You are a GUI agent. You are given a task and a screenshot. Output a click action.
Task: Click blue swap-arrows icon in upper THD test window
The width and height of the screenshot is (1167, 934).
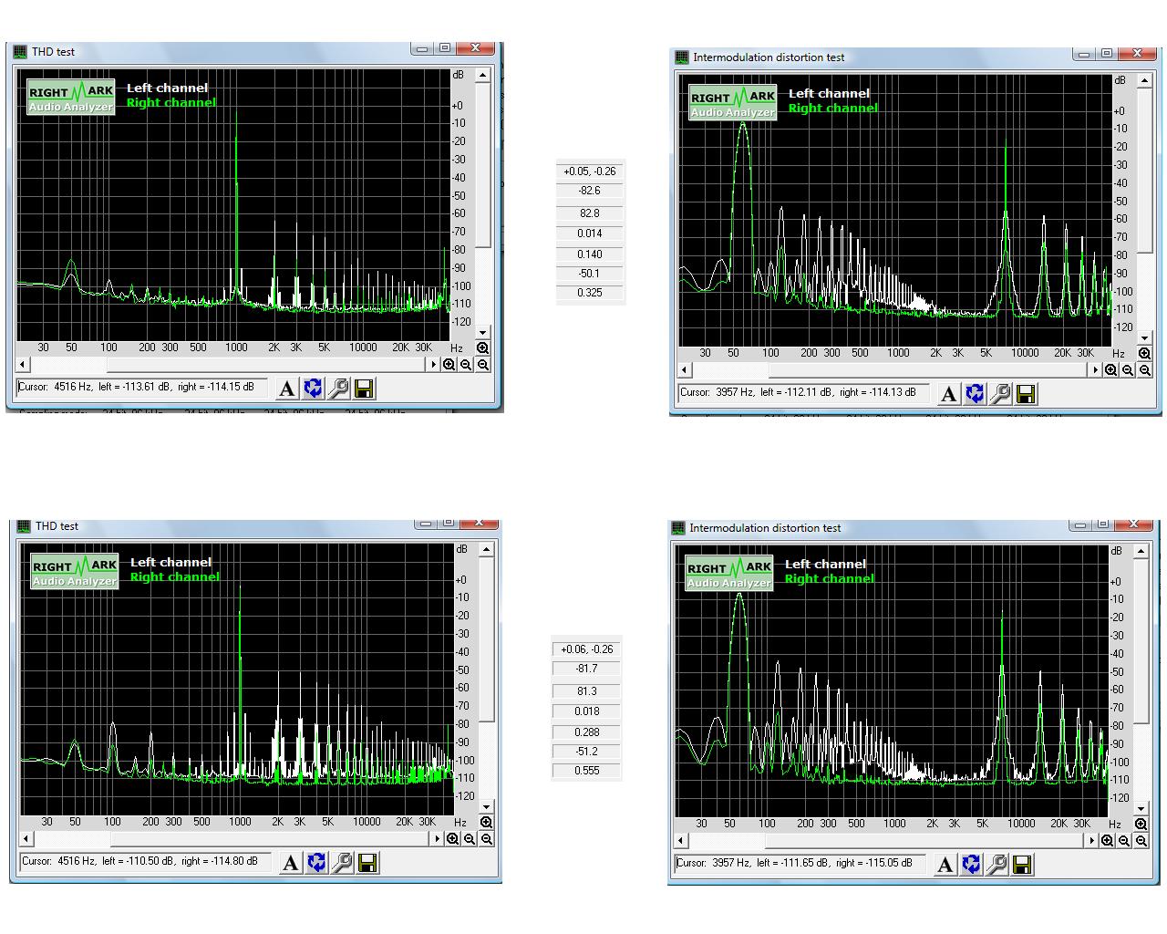pos(313,389)
